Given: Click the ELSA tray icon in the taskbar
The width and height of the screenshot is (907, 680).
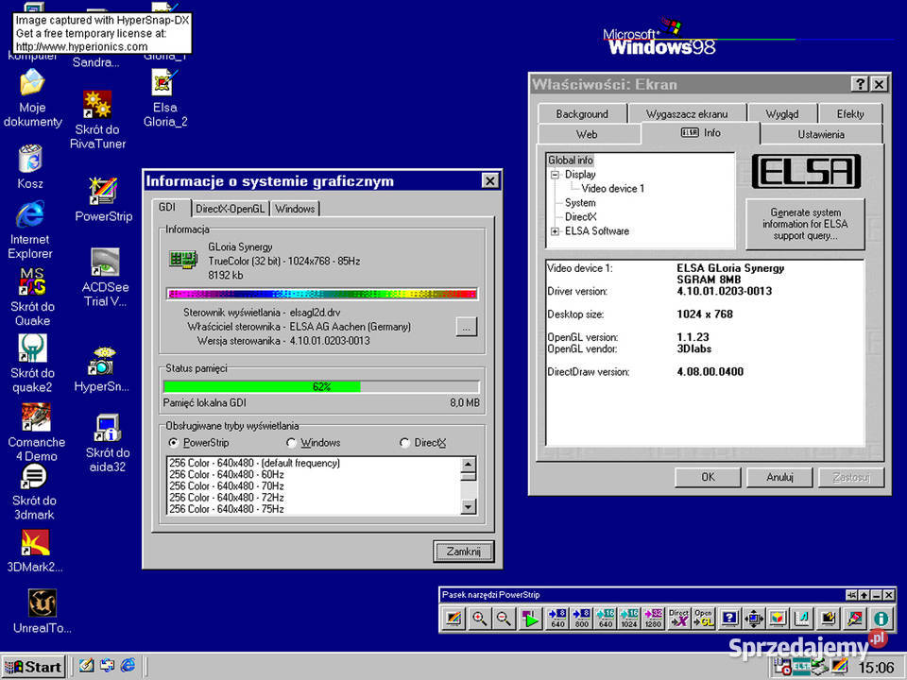Looking at the screenshot, I should click(801, 668).
